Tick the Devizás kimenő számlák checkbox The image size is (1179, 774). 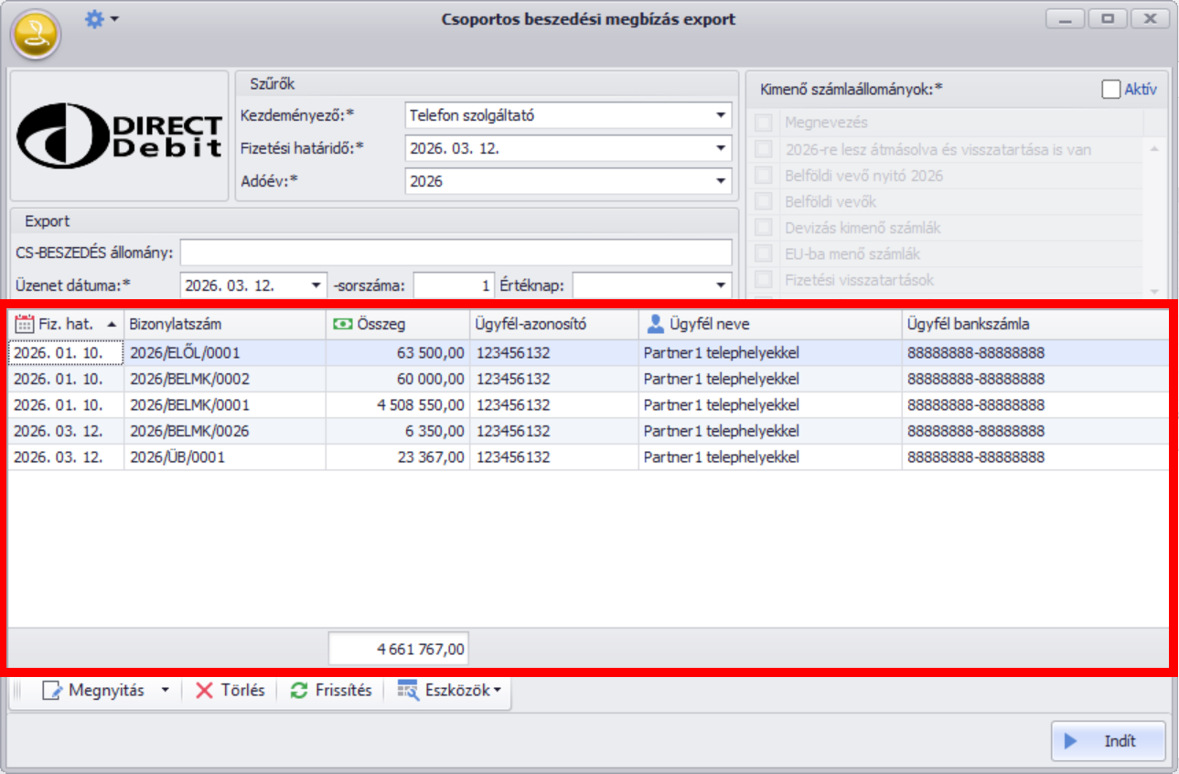coord(764,228)
